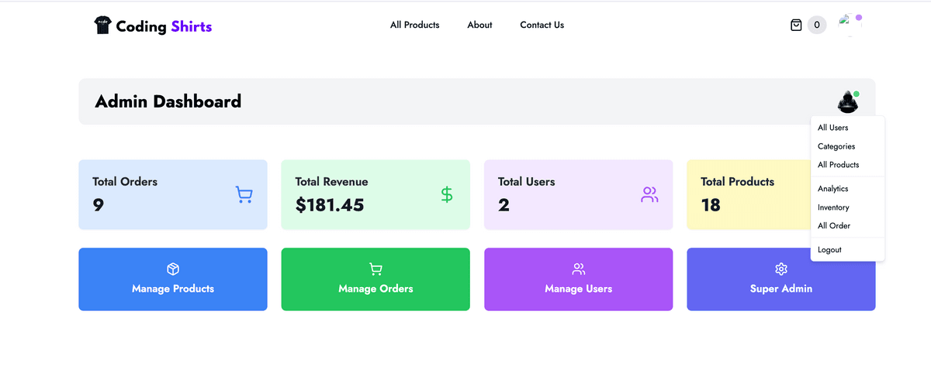Open All Order from the dropdown
This screenshot has height=373, width=931.
pyautogui.click(x=834, y=226)
